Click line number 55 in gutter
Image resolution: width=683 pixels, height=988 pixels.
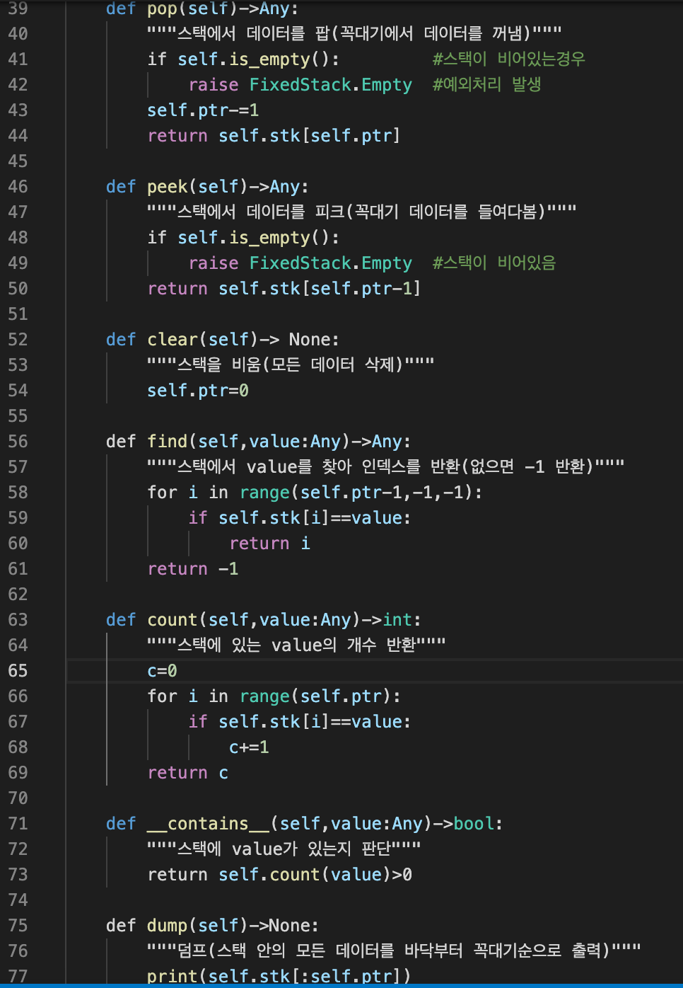18,416
